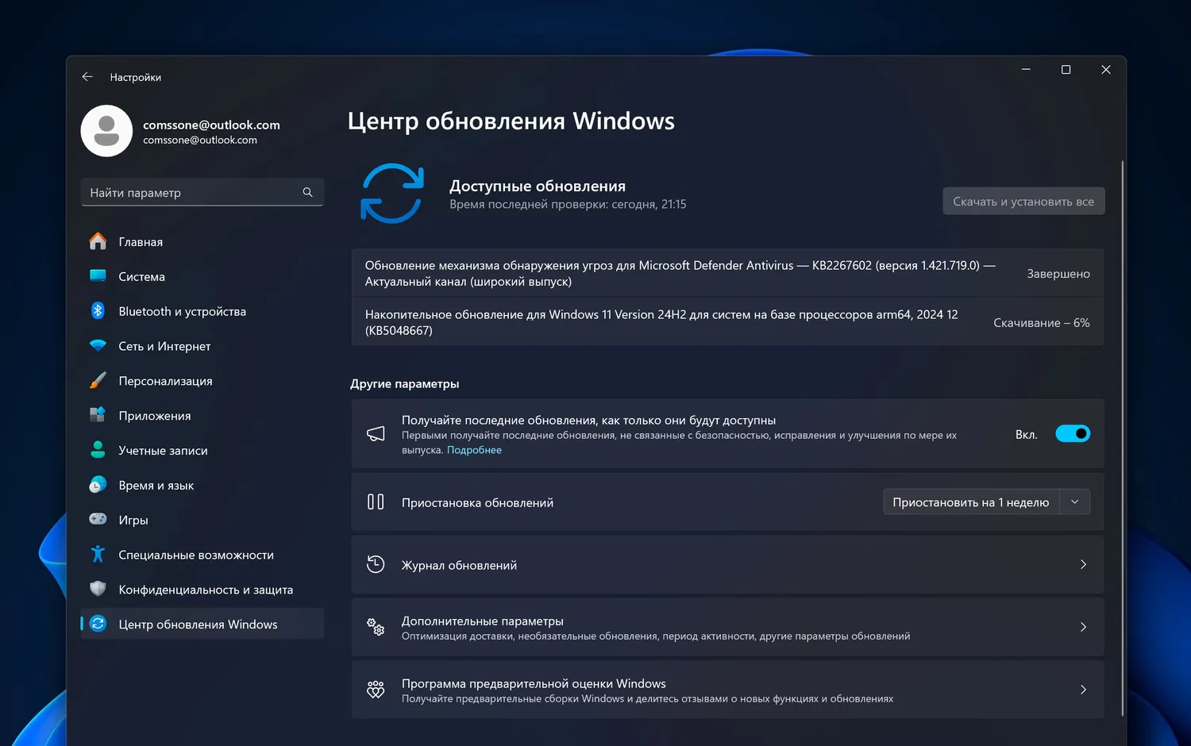Click the Специальные возможности accessibility icon
Image resolution: width=1191 pixels, height=746 pixels.
[x=98, y=554]
